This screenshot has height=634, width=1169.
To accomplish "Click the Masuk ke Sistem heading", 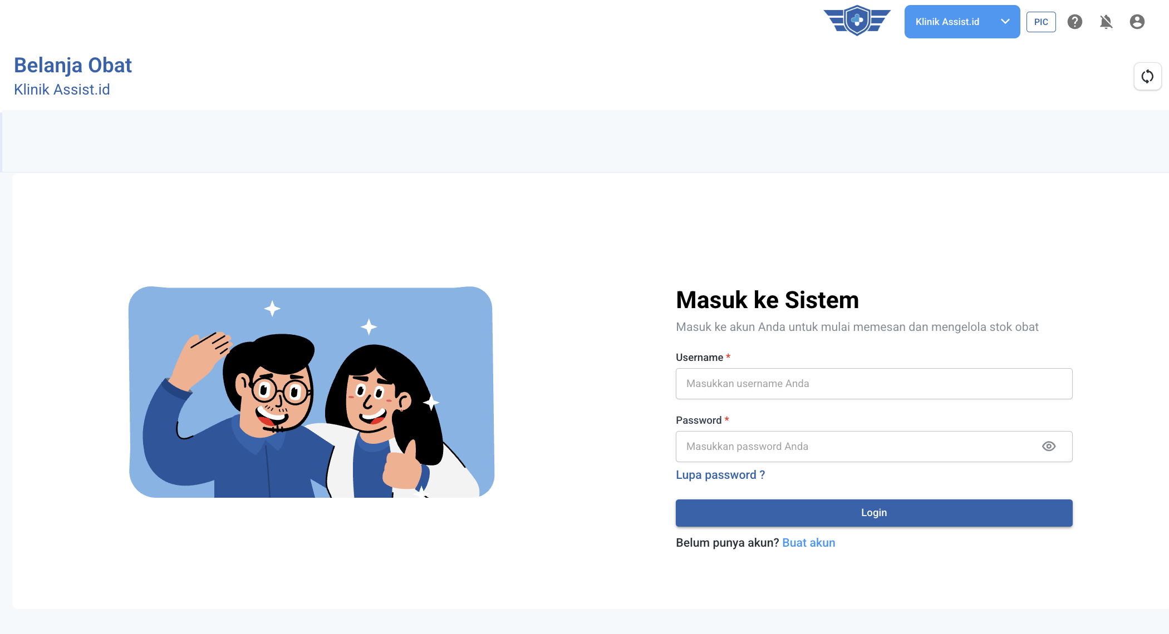I will (x=767, y=300).
